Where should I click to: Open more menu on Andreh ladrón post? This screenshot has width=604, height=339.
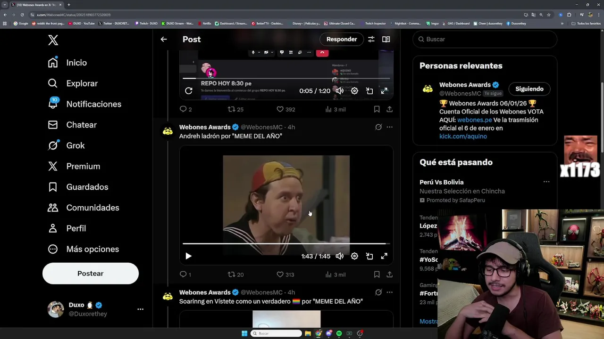coord(389,127)
